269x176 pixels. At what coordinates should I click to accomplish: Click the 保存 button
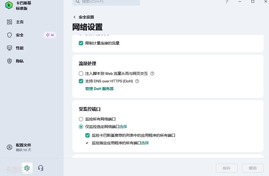(x=227, y=168)
